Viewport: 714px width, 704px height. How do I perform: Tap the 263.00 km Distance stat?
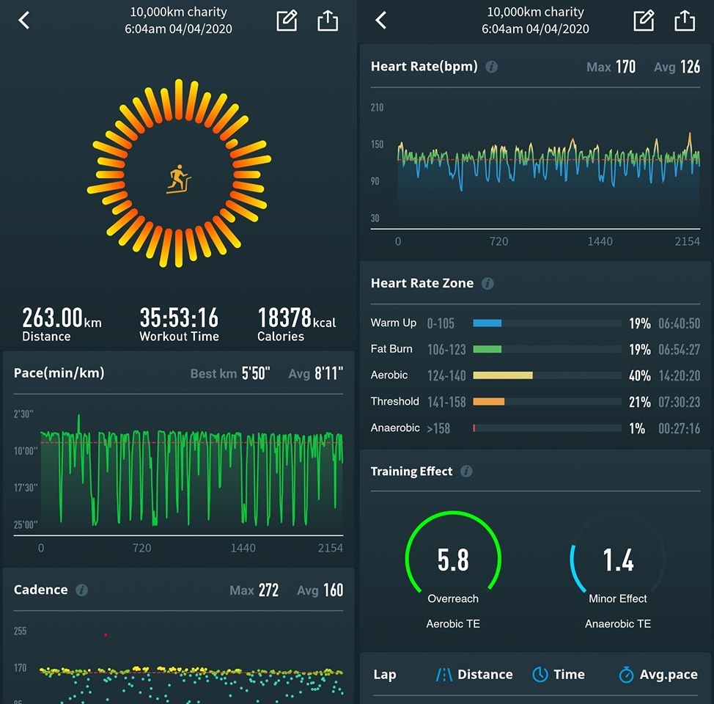point(62,324)
